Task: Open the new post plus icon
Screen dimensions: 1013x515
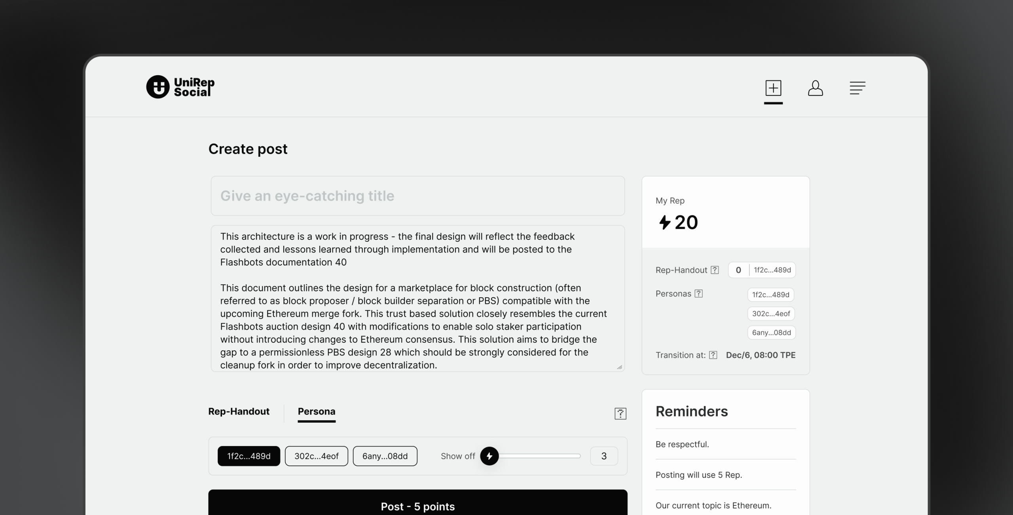Action: point(773,88)
